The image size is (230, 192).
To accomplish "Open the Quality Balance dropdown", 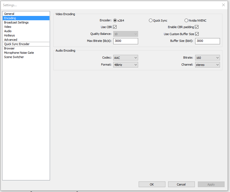I will 126,34.
